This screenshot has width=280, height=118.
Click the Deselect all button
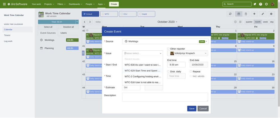click(x=68, y=27)
